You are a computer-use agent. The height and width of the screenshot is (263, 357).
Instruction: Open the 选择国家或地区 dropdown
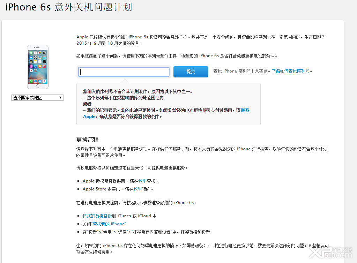(37, 98)
